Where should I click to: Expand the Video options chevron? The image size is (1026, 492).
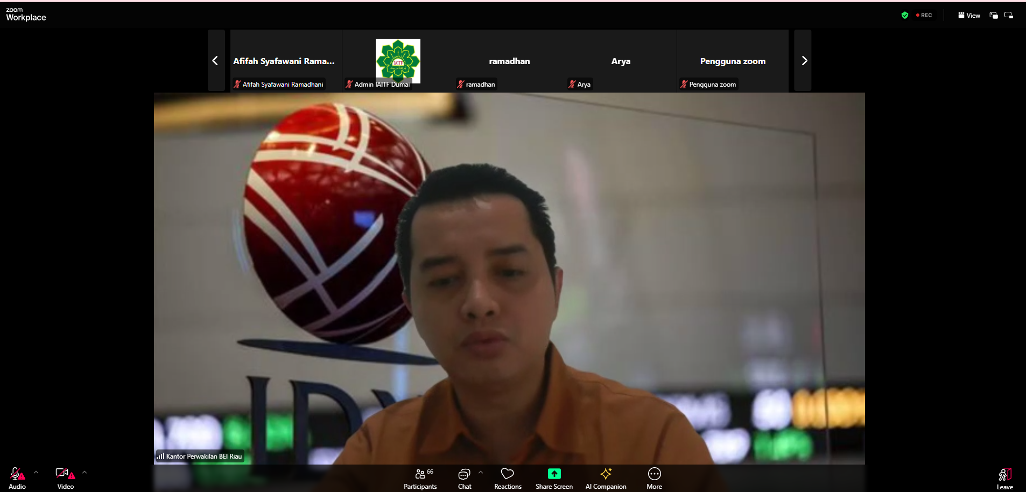click(85, 472)
